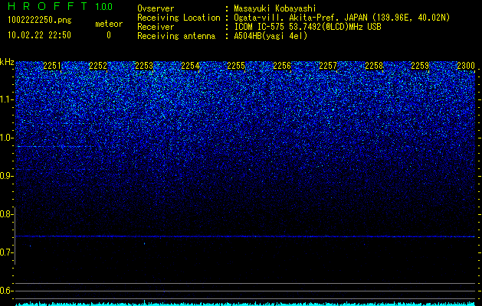This screenshot has width=482, height=306.
Task: Click the meteor count label
Action: click(x=109, y=24)
